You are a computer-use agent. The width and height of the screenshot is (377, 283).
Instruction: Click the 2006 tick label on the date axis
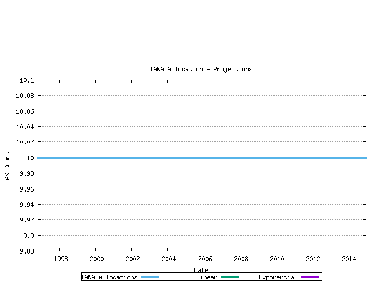point(204,259)
